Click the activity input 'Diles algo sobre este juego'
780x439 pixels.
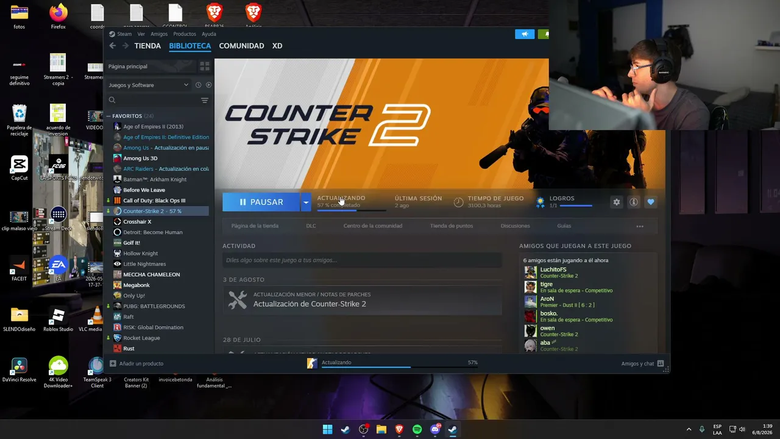click(362, 260)
